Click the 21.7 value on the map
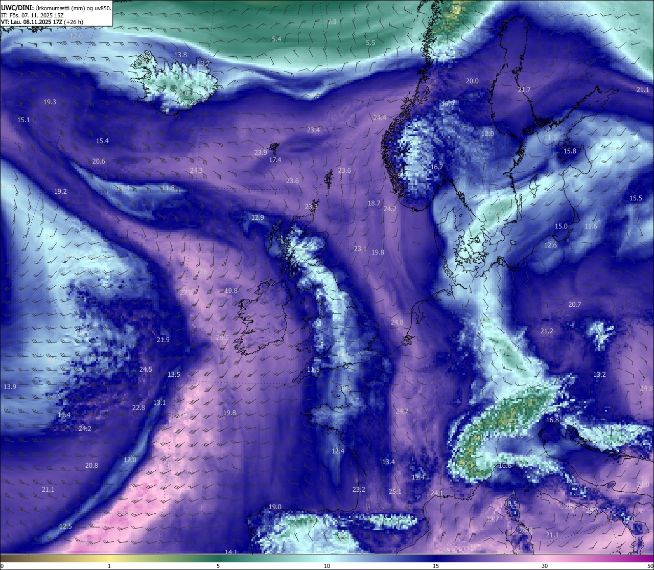The image size is (654, 570). tap(524, 90)
